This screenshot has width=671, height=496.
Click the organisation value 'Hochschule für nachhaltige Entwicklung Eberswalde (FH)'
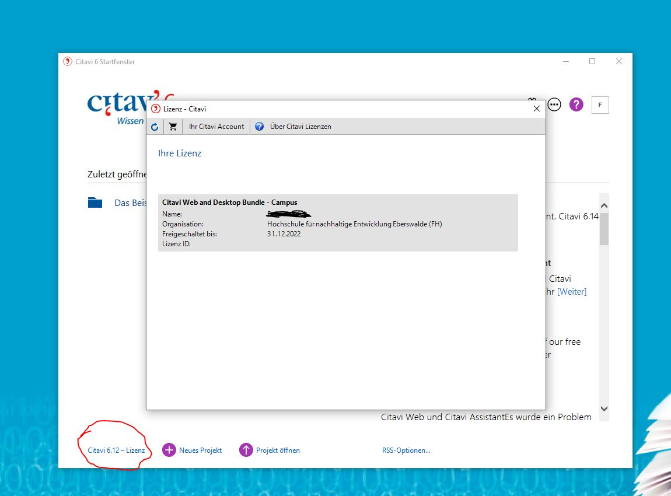(355, 224)
